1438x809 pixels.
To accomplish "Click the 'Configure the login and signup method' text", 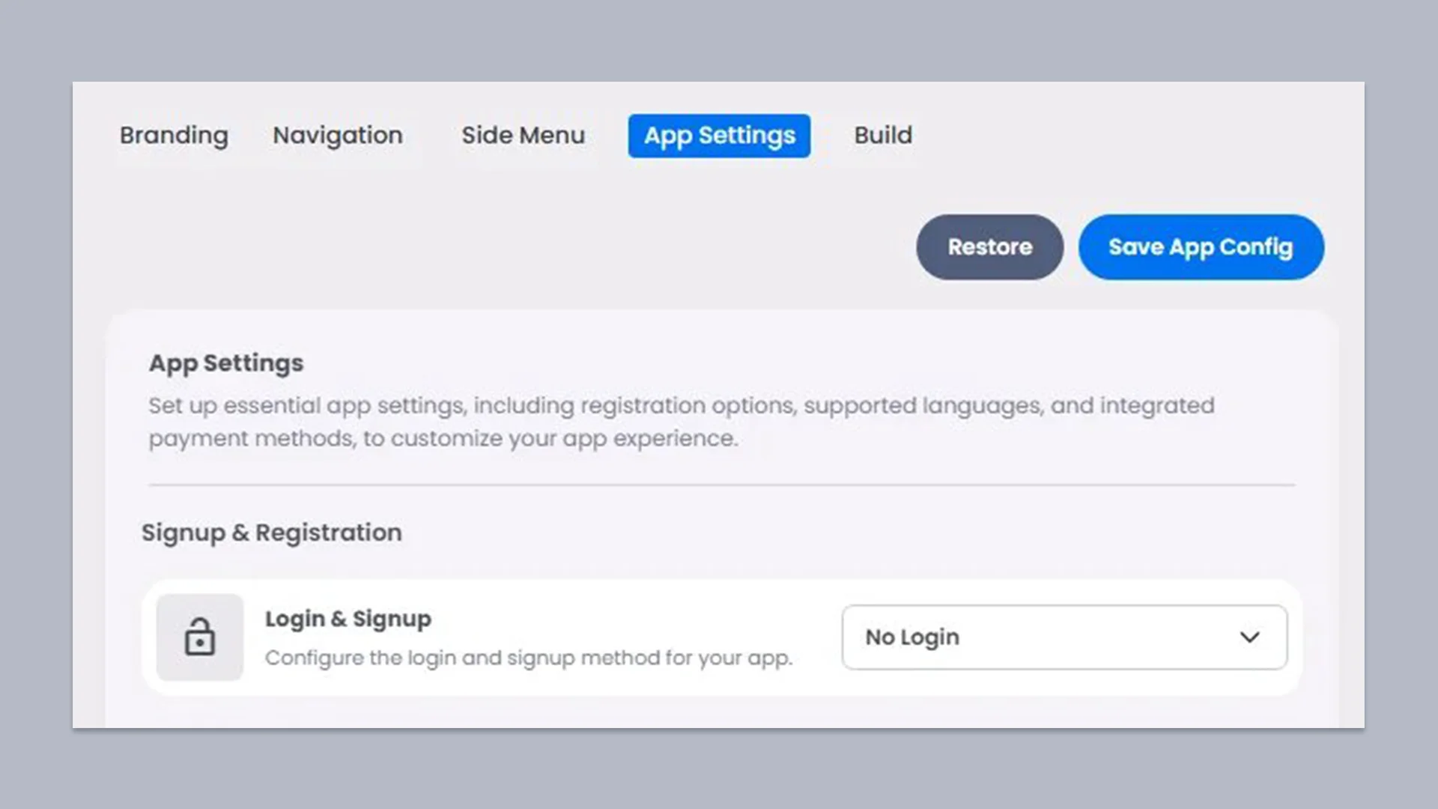I will click(528, 658).
